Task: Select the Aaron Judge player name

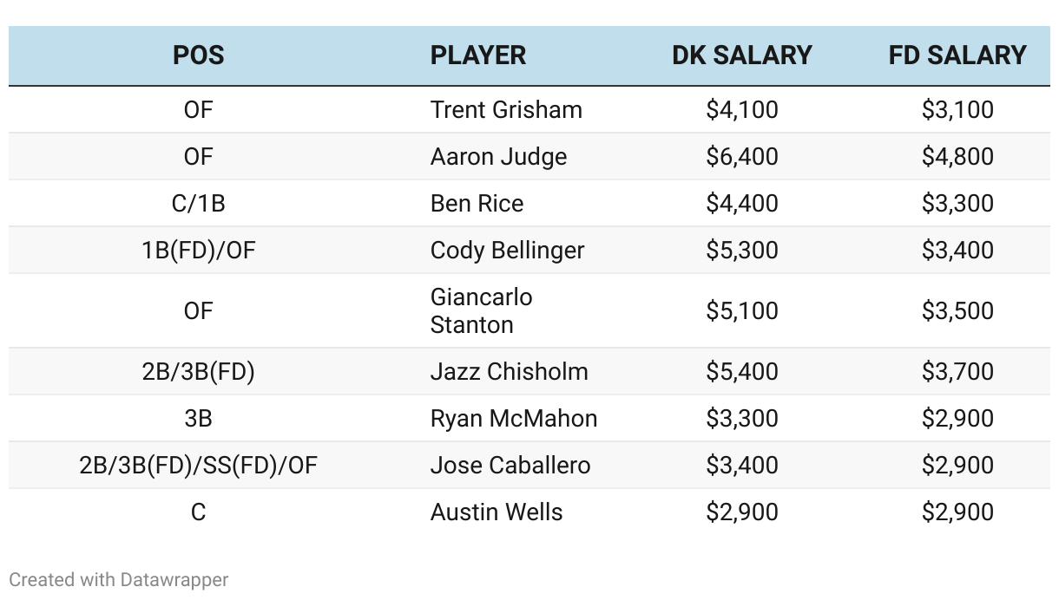Action: pos(498,157)
